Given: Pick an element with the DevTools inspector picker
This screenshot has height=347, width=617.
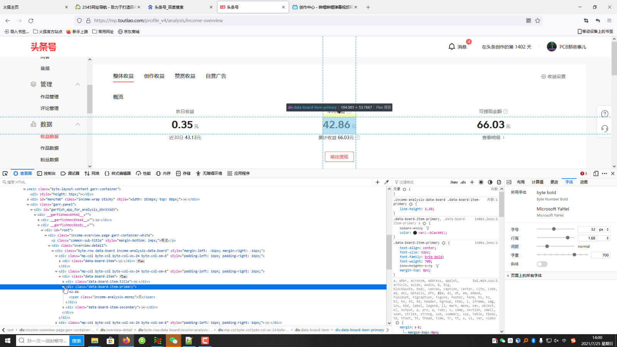Looking at the screenshot, I should [x=5, y=173].
